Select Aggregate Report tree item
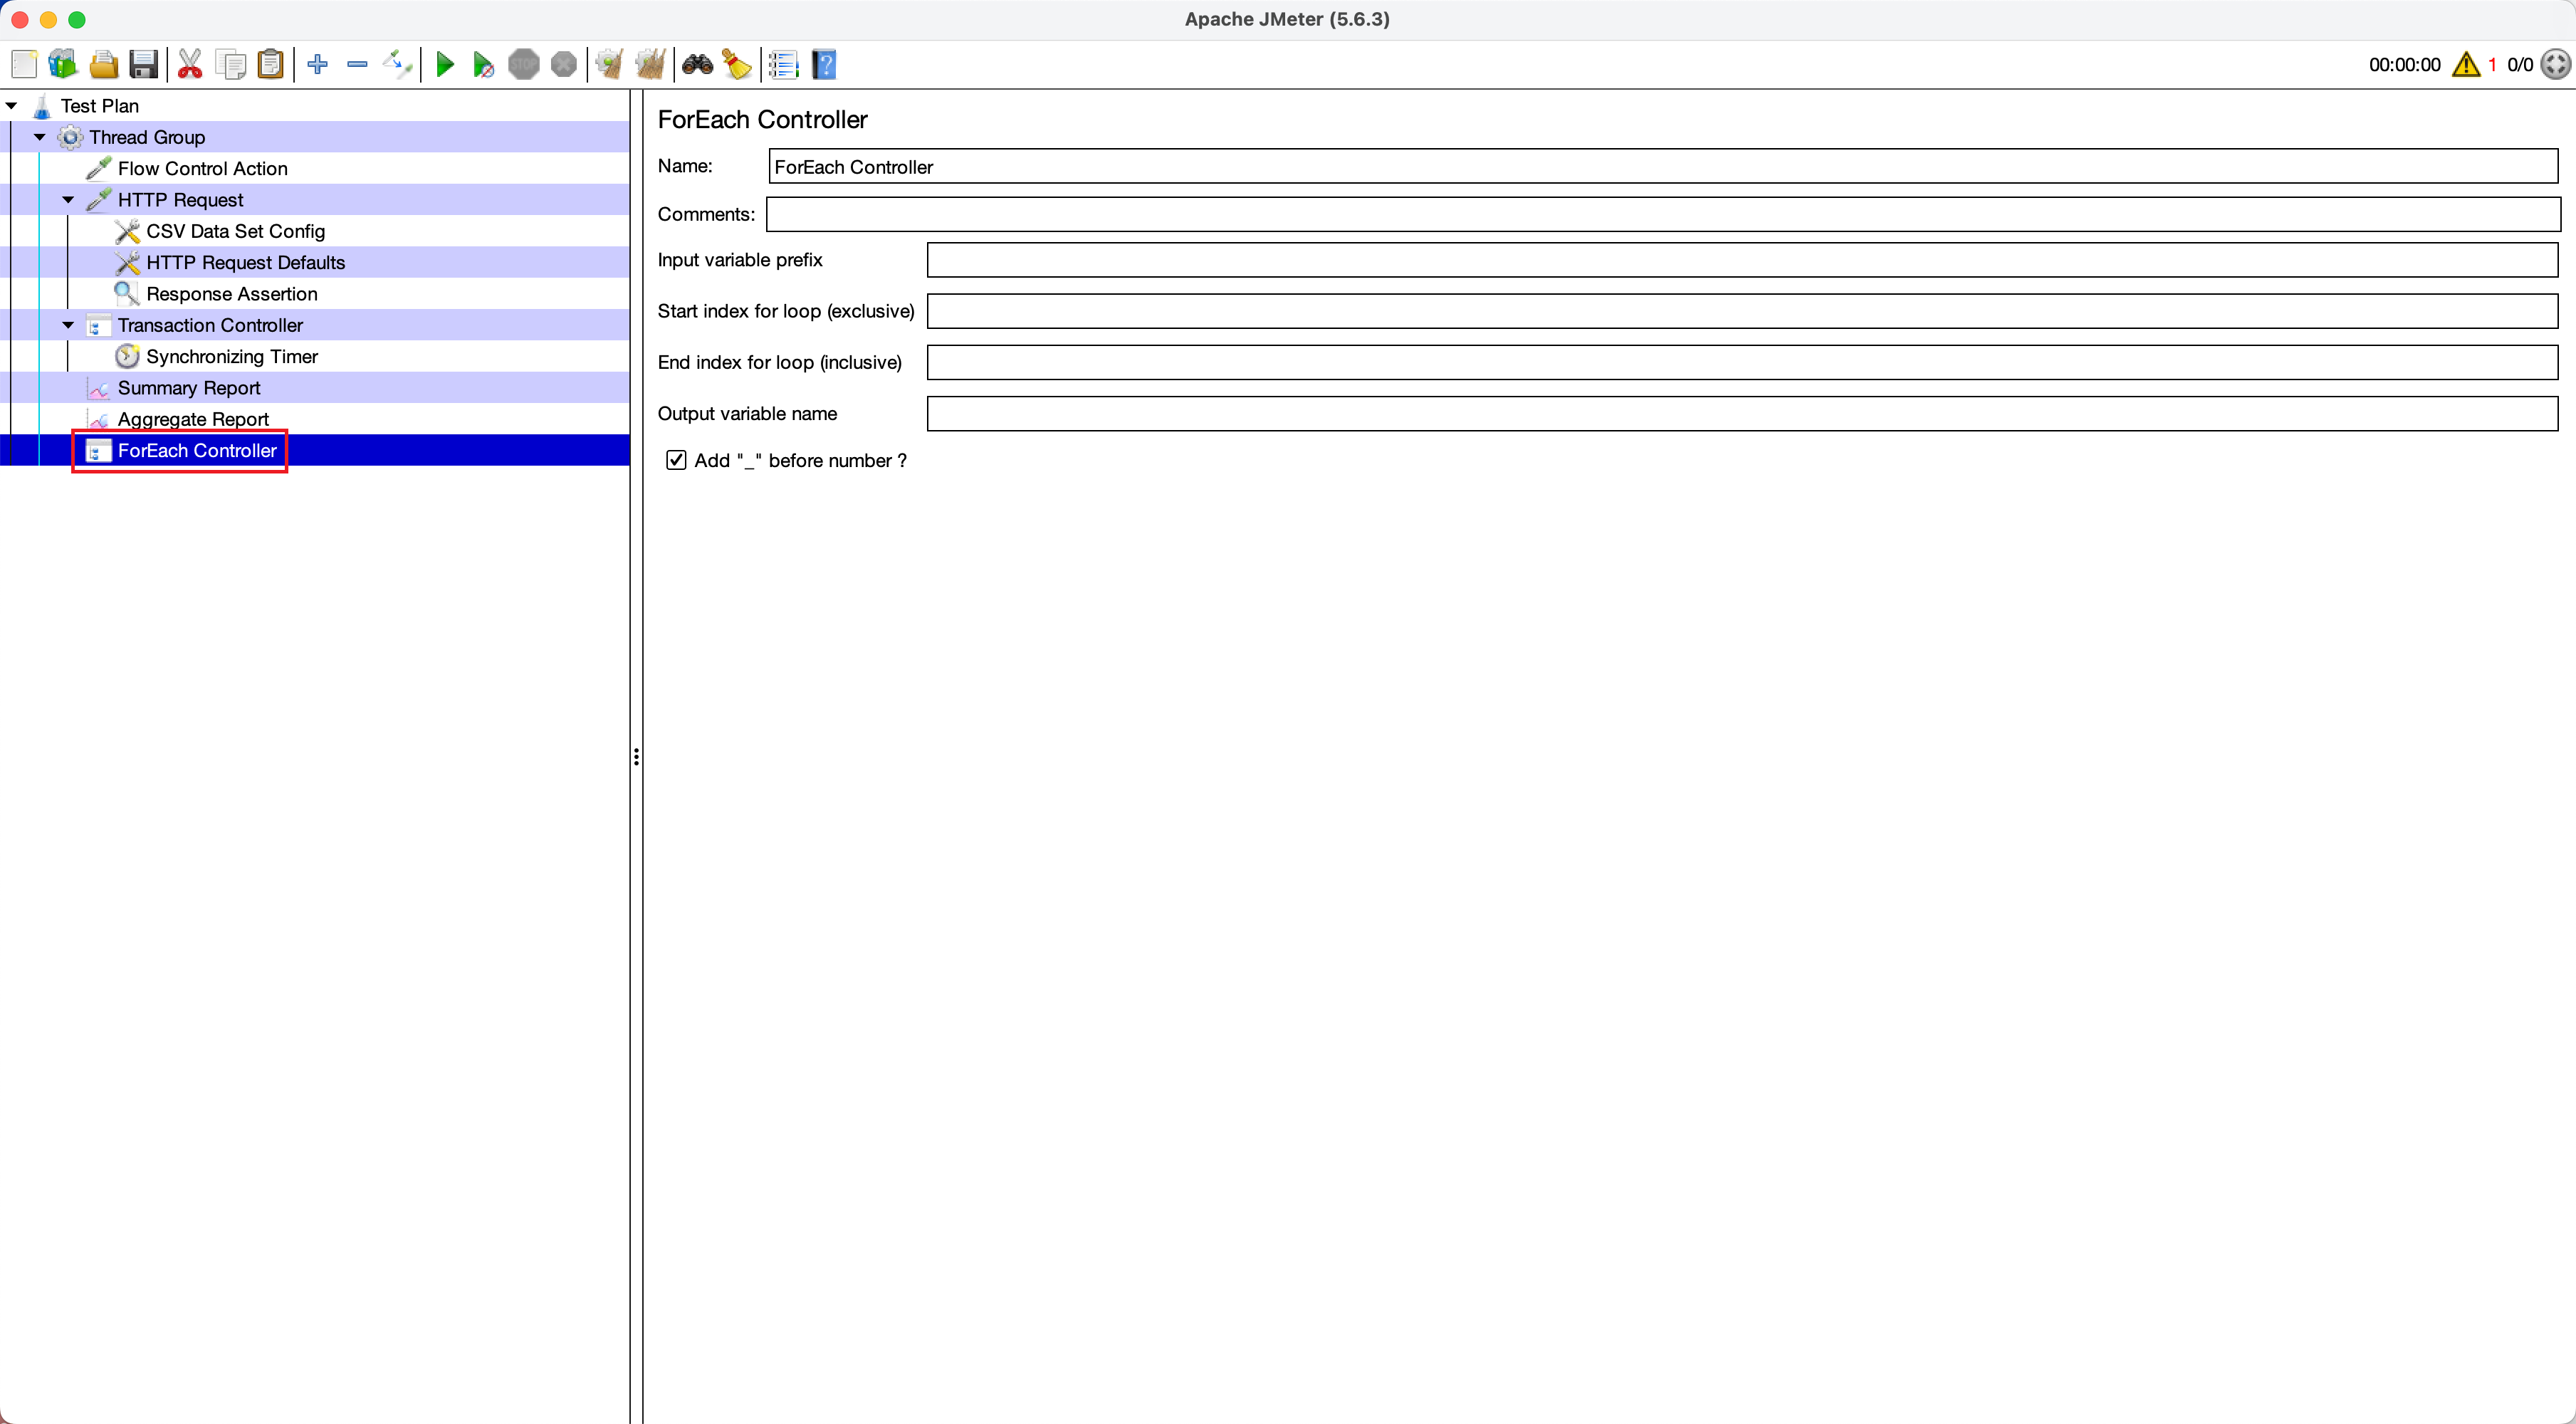Image resolution: width=2576 pixels, height=1424 pixels. tap(193, 419)
